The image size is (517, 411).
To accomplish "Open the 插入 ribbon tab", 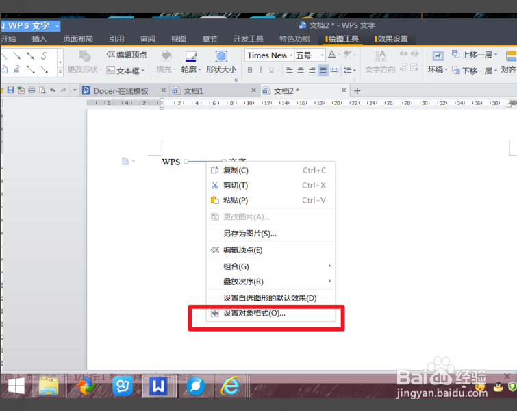I will pos(39,39).
